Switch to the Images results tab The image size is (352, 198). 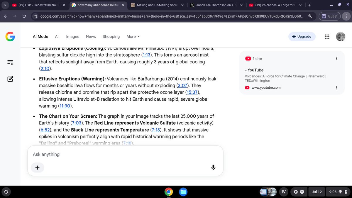pos(73,37)
